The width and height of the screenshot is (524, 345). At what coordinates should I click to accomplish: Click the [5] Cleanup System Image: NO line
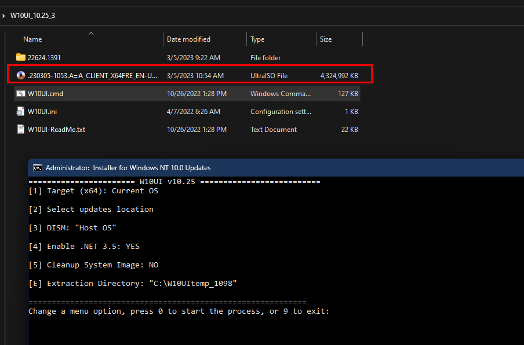[93, 265]
